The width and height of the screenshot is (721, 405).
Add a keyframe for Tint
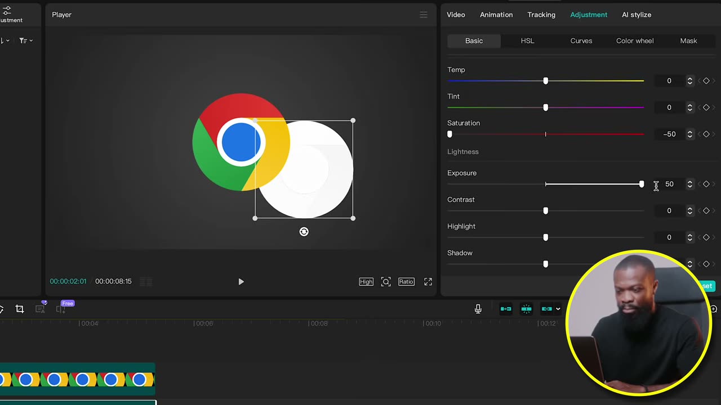point(706,107)
